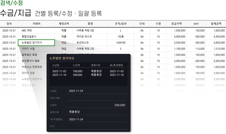Click the 세/계 발행일 date field
This screenshot has height=134, width=226.
[97, 119]
